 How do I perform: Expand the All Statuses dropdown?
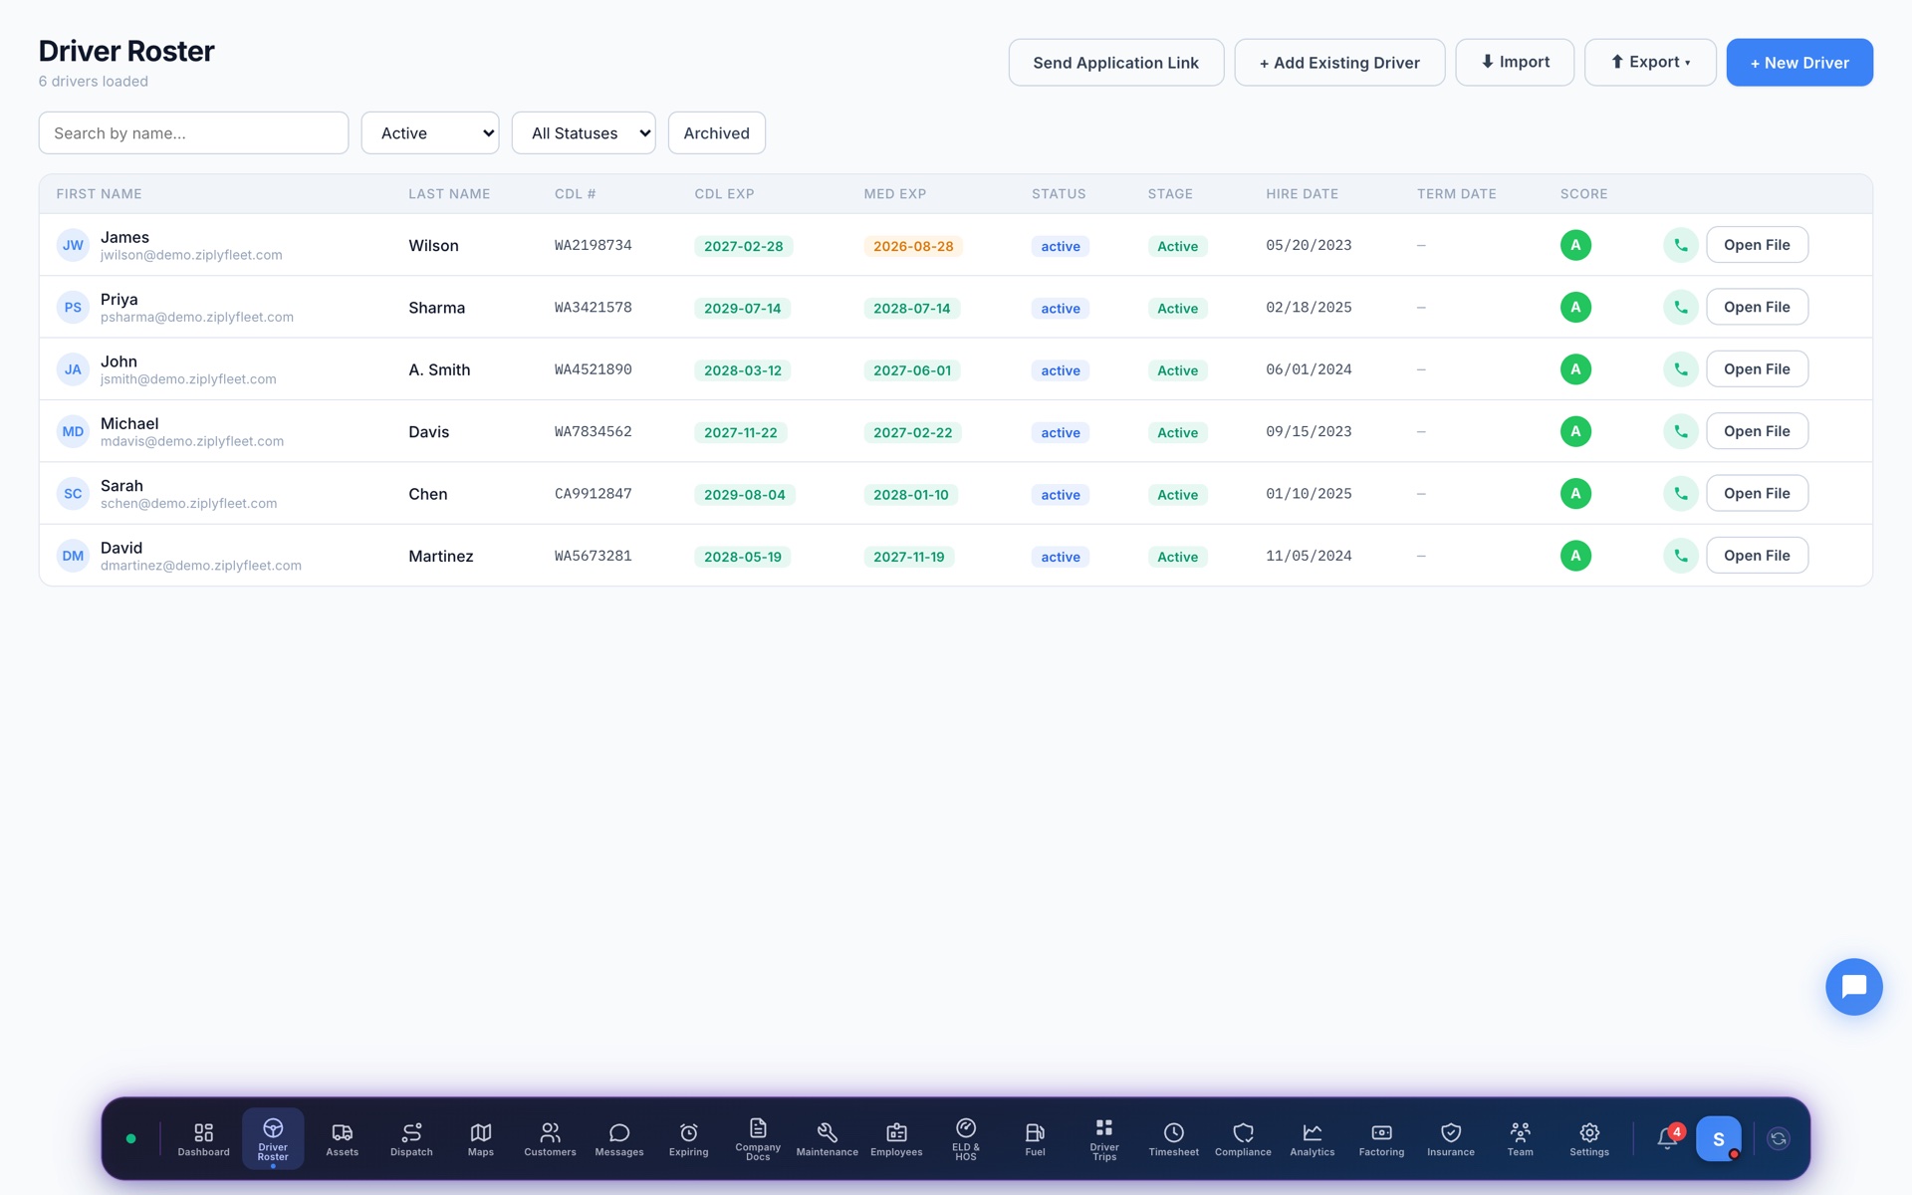pyautogui.click(x=584, y=133)
